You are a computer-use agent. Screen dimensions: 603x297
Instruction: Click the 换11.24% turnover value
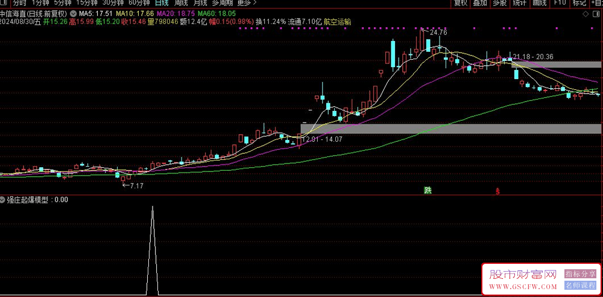[x=271, y=22]
